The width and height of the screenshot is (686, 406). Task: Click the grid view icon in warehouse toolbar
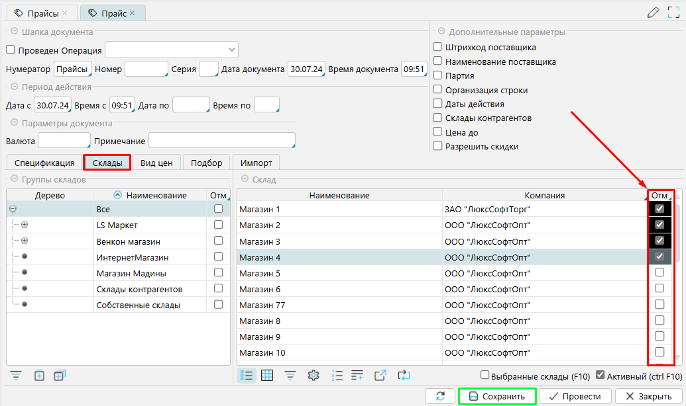tap(267, 375)
